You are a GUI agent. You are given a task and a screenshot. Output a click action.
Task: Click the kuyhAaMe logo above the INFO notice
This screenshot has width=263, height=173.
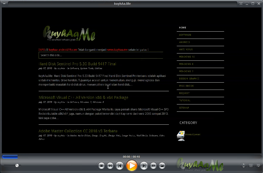click(x=69, y=33)
